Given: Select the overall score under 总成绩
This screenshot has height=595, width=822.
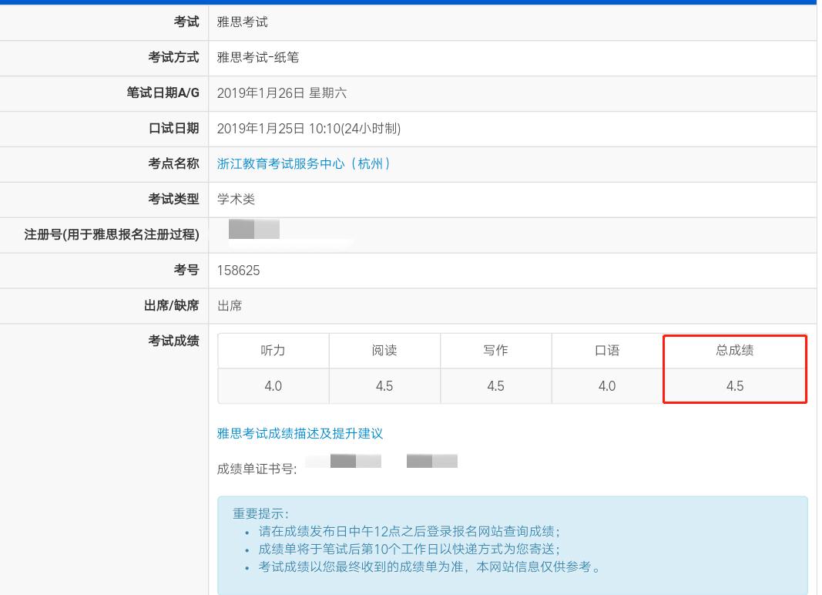Looking at the screenshot, I should click(734, 386).
